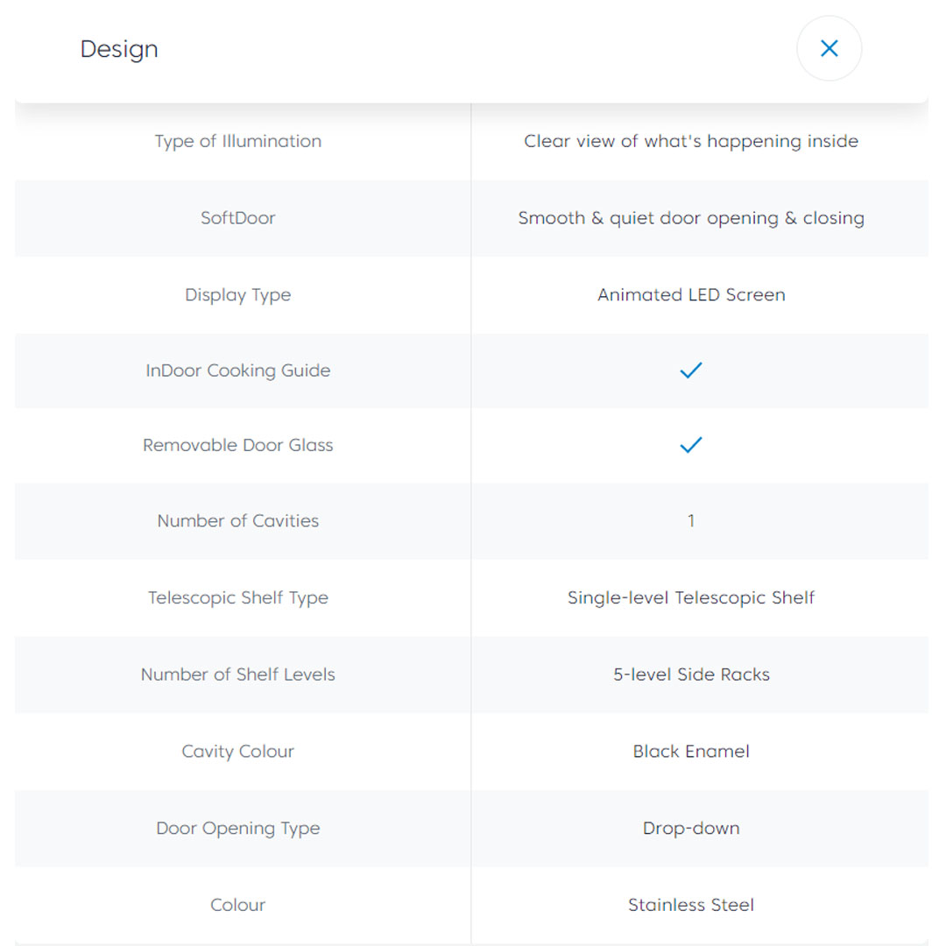This screenshot has width=946, height=946.
Task: Select the Type of Illumination label
Action: (238, 141)
